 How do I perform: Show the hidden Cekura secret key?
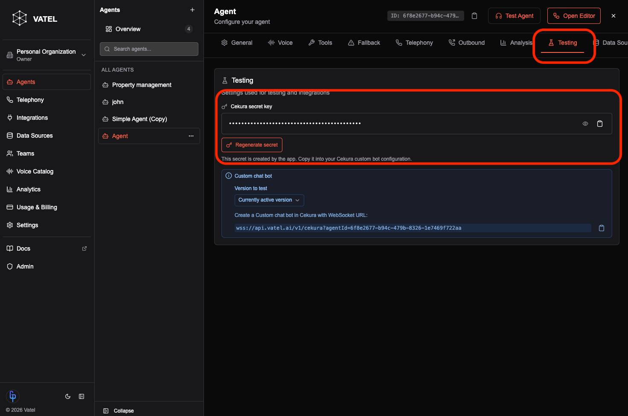[585, 124]
